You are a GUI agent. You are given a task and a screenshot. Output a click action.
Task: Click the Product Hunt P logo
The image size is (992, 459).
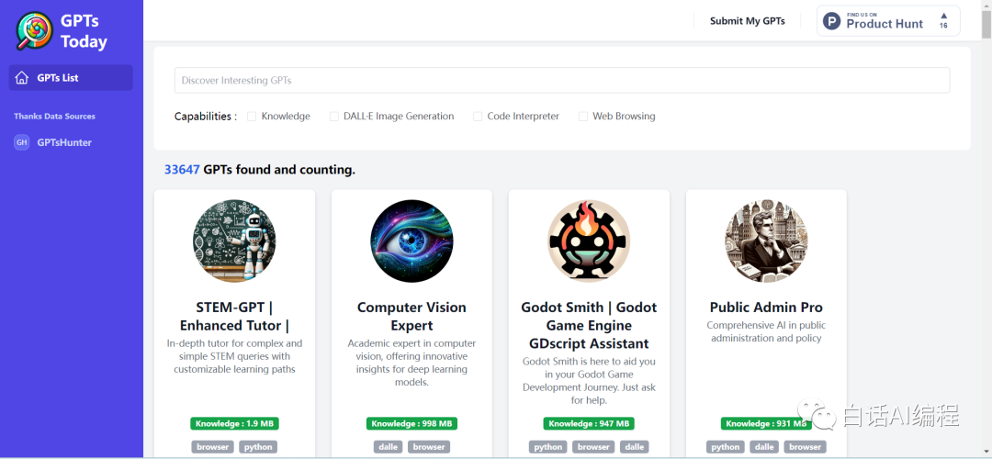click(831, 21)
